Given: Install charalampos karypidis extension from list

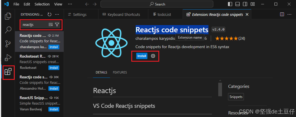Looking at the screenshot, I should click(54, 47).
